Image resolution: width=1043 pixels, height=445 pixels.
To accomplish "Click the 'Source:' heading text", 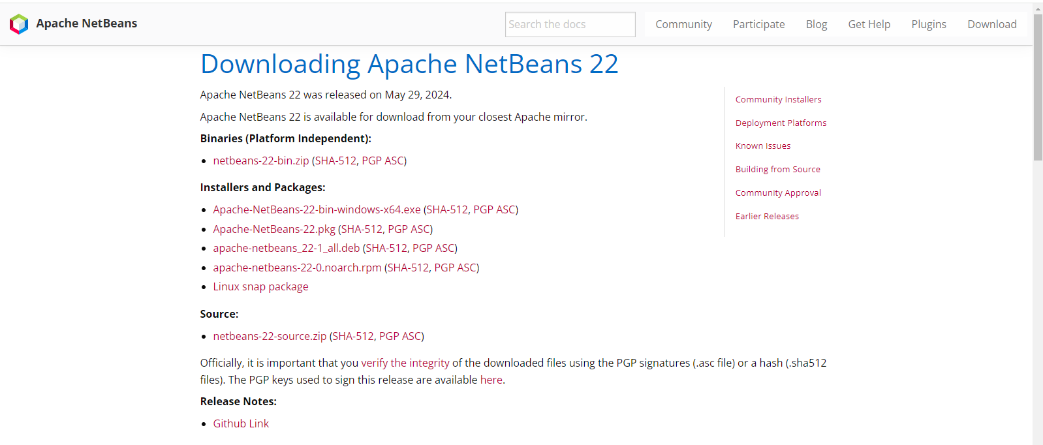I will point(219,314).
